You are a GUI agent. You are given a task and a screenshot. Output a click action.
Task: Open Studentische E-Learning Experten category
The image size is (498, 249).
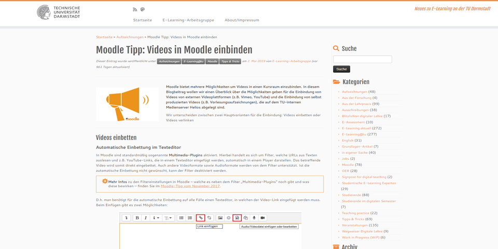369,183
